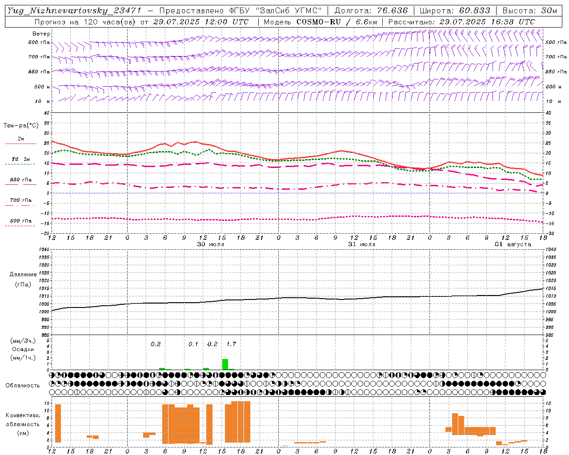Image resolution: width=569 pixels, height=455 pixels.
Task: Click the Давление panel label
Action: (x=23, y=275)
